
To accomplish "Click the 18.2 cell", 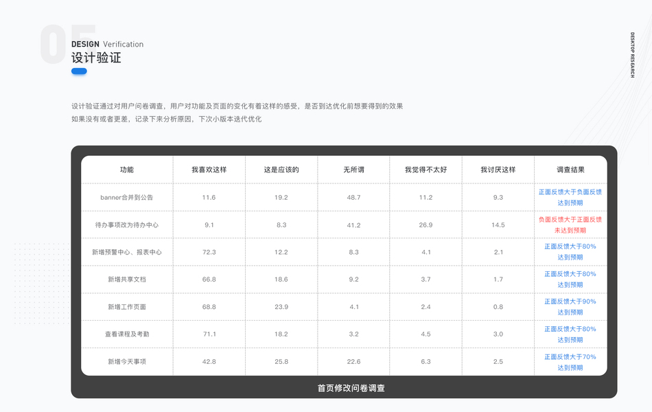I will click(281, 334).
